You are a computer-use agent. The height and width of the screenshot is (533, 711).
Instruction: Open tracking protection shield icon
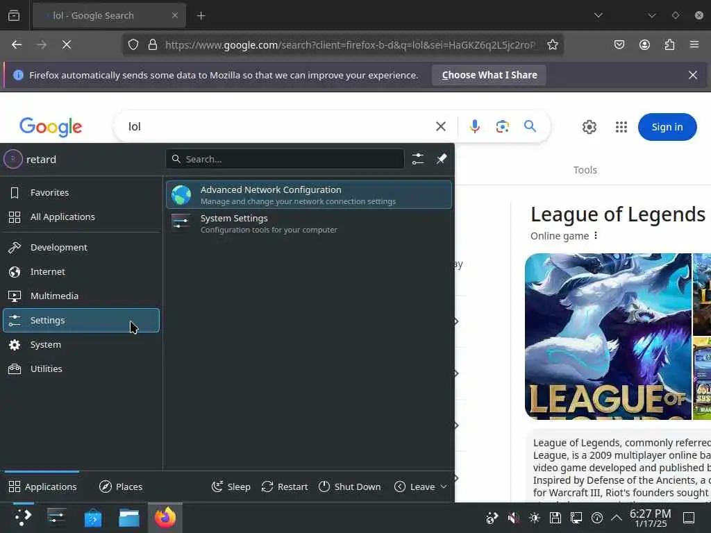click(x=133, y=44)
